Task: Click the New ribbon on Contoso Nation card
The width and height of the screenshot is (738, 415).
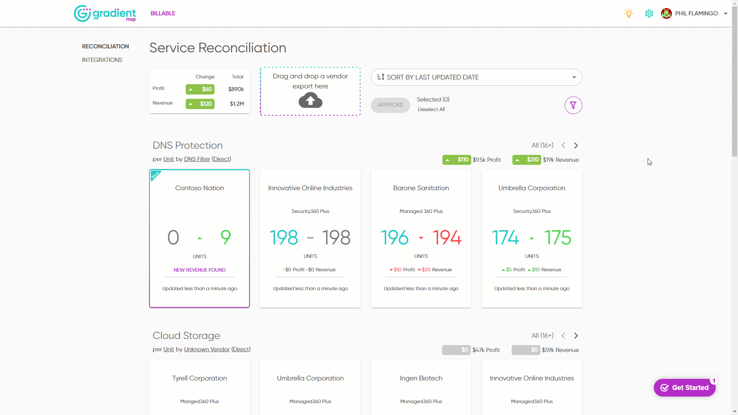Action: 155,175
